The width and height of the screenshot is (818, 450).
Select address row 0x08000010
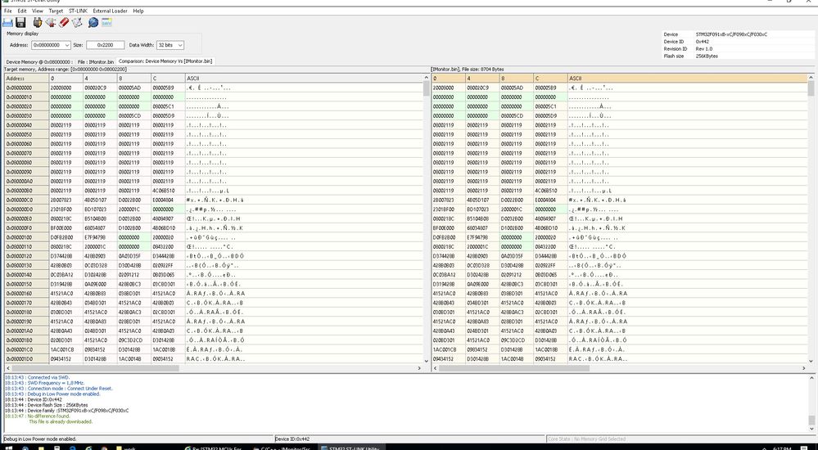tap(26, 97)
